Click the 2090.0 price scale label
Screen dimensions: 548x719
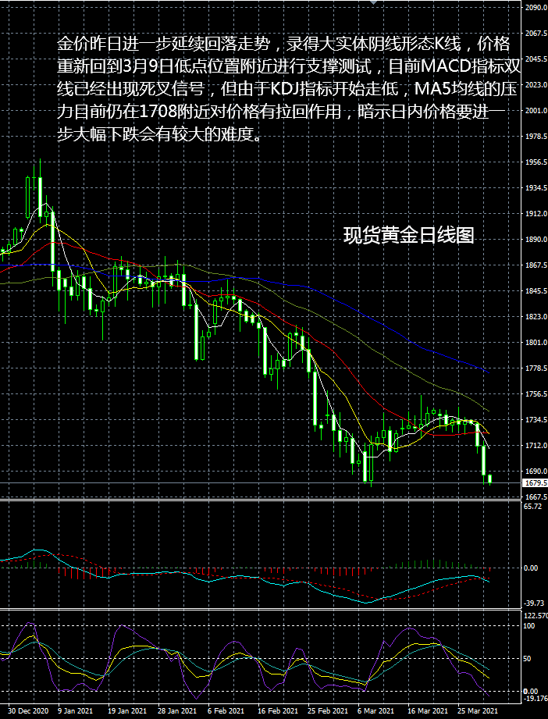[535, 8]
